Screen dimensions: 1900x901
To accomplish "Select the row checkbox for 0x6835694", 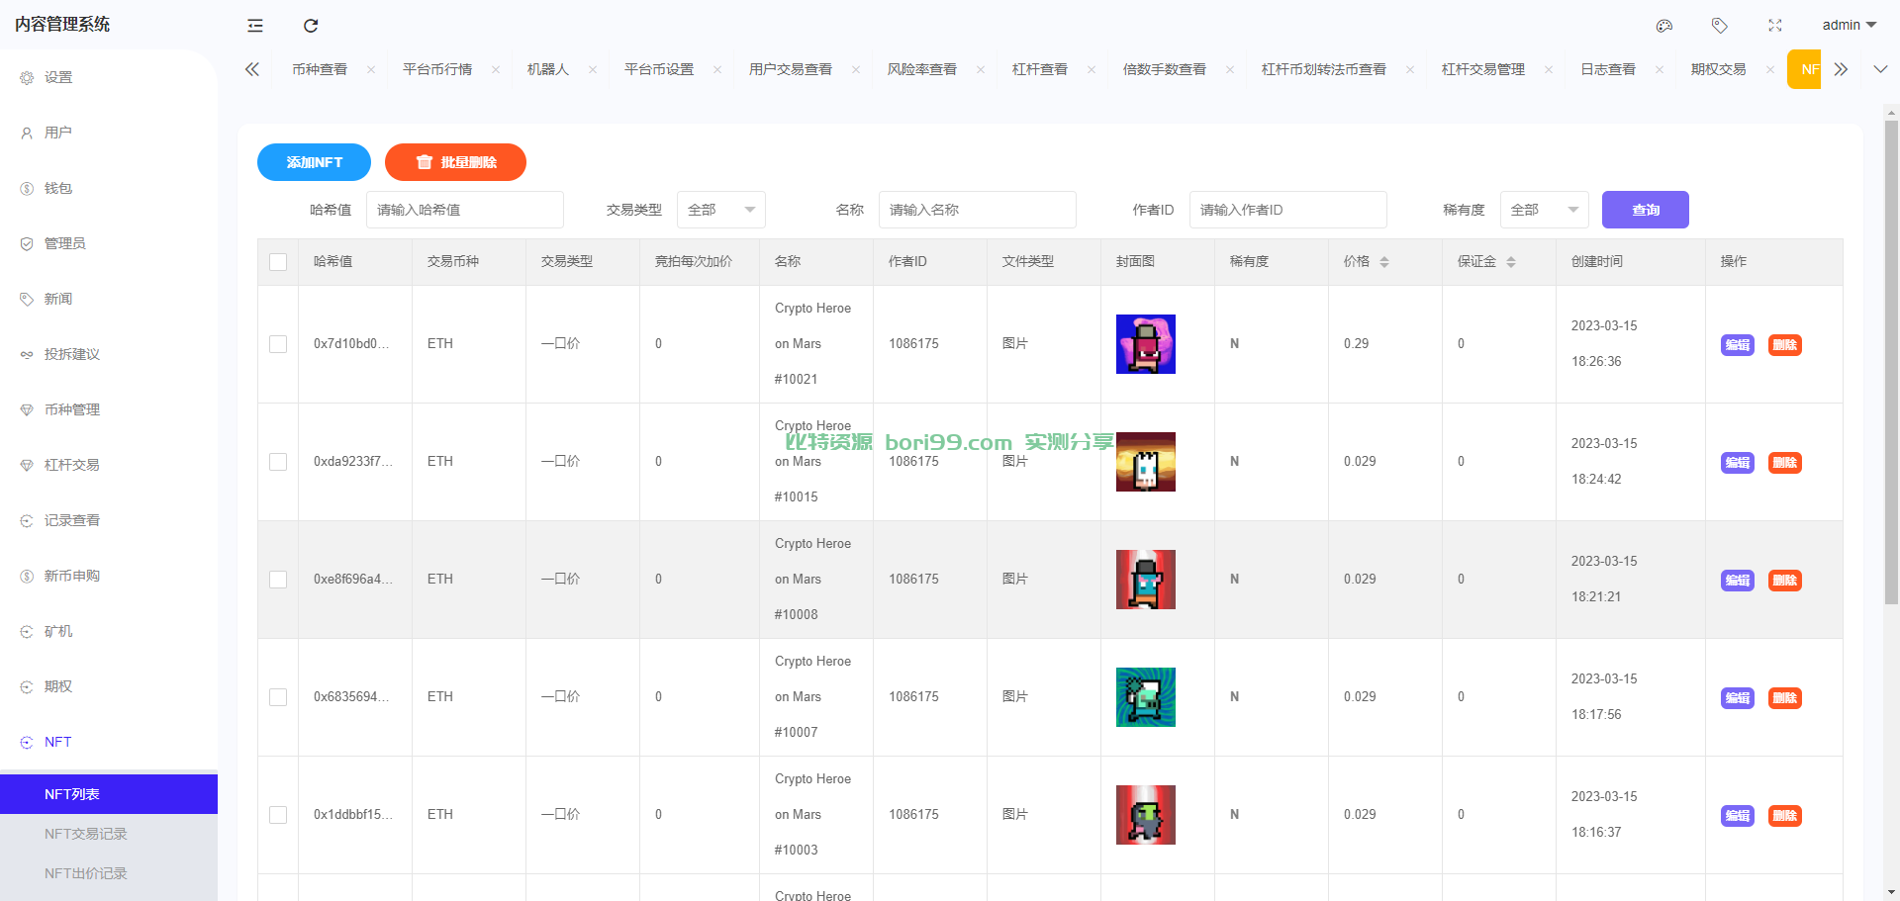I will (x=278, y=697).
